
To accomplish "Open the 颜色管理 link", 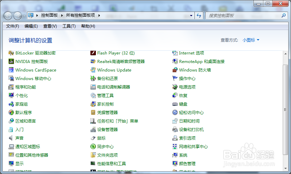I will (187, 164).
